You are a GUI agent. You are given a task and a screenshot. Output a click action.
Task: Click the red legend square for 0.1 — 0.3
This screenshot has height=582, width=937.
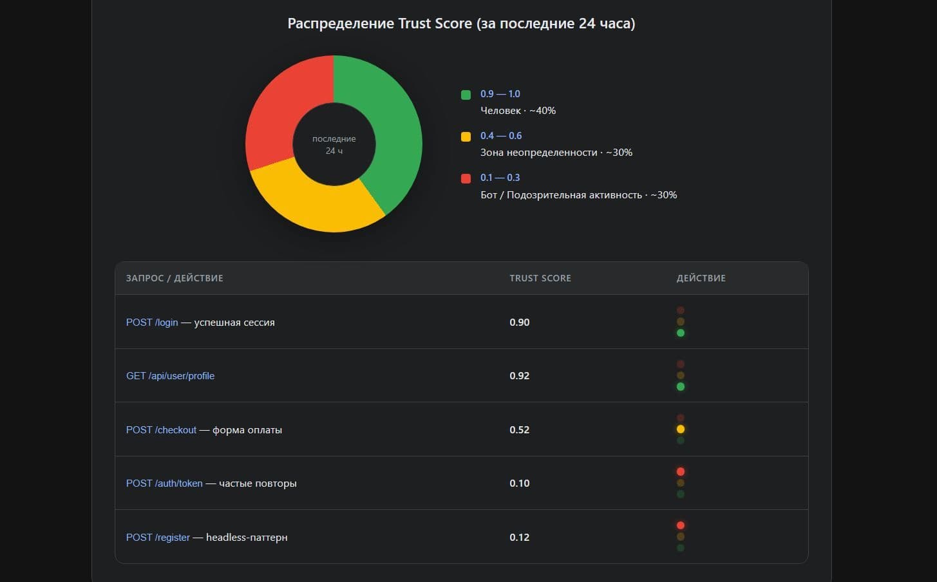(x=466, y=178)
